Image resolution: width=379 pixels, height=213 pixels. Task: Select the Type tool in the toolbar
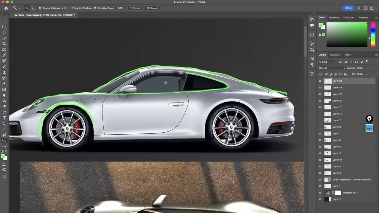click(4, 117)
